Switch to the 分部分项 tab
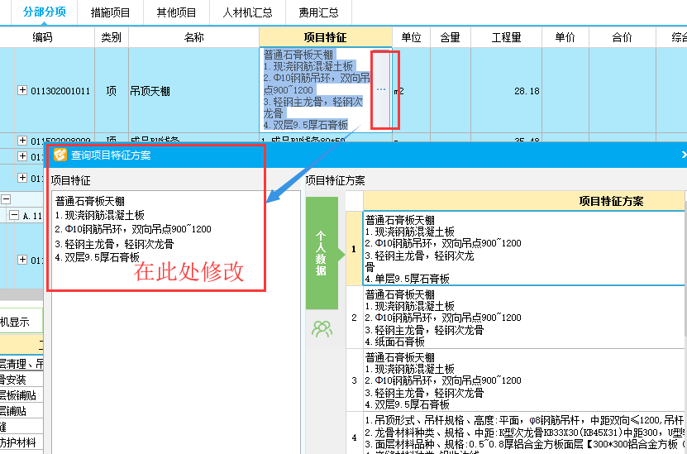Viewport: 687px width, 454px height. (44, 12)
